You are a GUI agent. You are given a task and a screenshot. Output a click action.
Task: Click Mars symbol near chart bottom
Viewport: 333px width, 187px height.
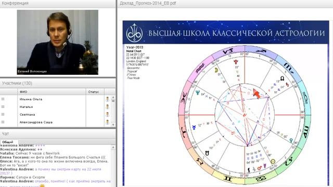tap(259, 168)
